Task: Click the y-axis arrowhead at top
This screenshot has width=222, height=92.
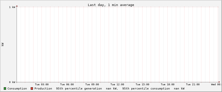Action: click(x=17, y=6)
